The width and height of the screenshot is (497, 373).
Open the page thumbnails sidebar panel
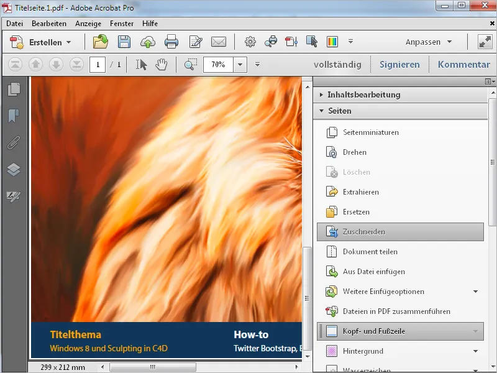(14, 89)
